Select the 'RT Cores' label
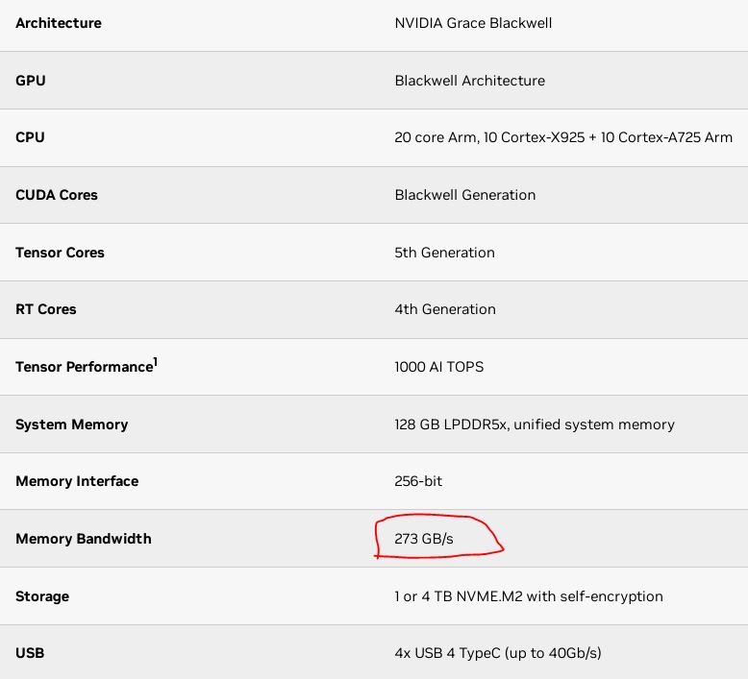Image resolution: width=748 pixels, height=679 pixels. (46, 309)
